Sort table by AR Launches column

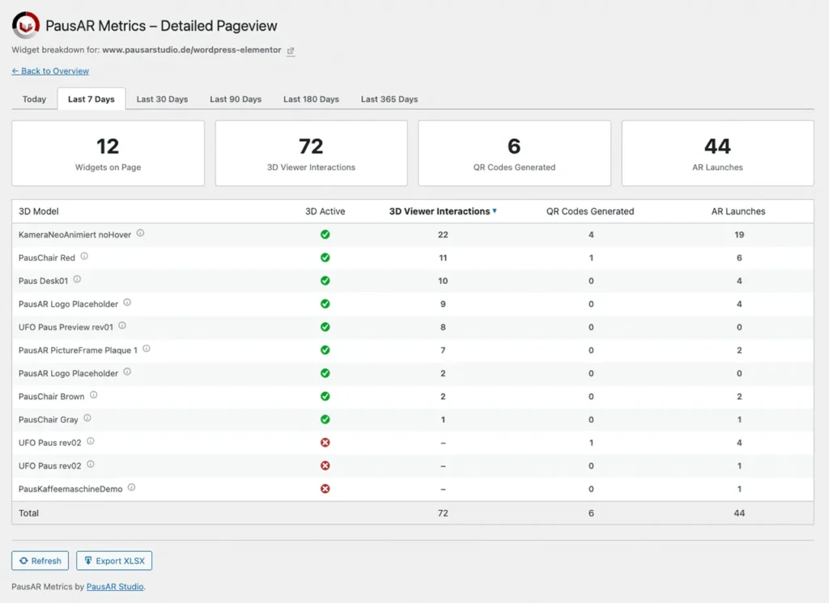738,211
